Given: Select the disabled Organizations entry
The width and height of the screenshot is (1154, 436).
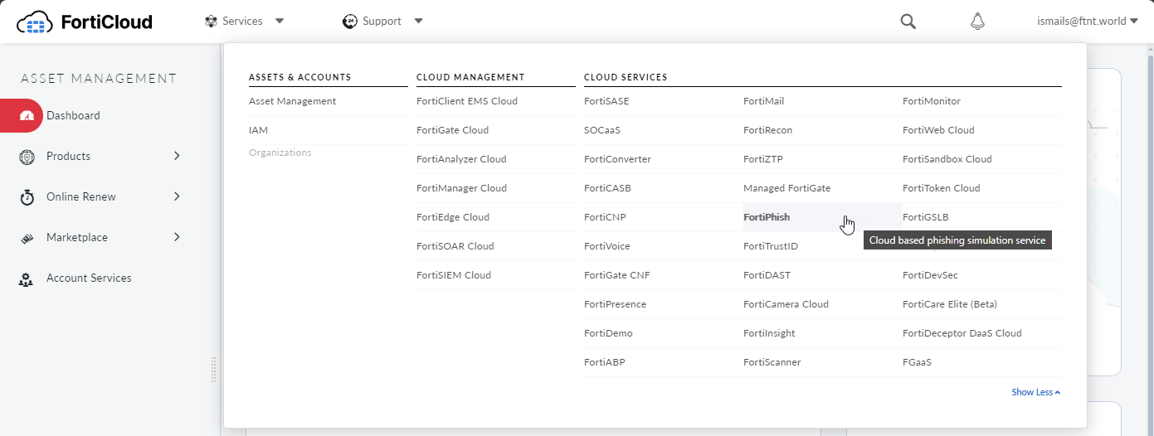Looking at the screenshot, I should 280,153.
